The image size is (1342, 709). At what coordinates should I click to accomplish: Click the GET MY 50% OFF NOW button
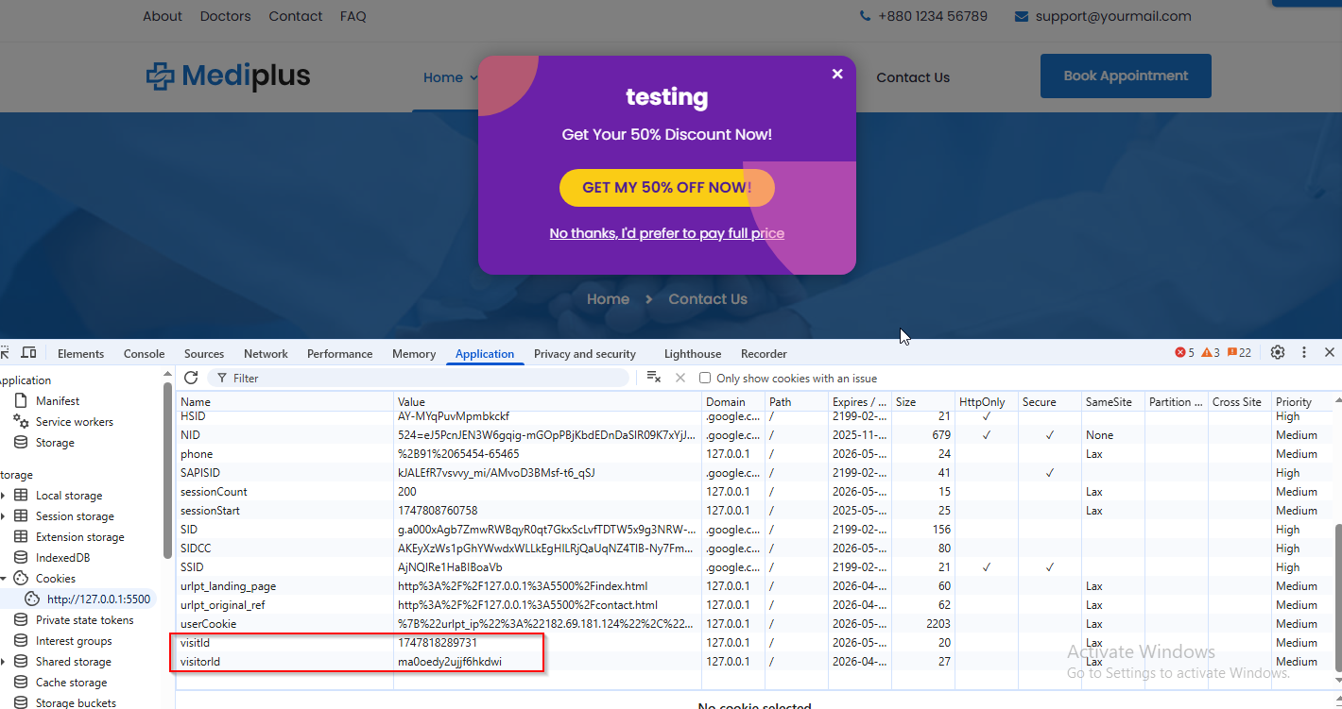pos(666,188)
